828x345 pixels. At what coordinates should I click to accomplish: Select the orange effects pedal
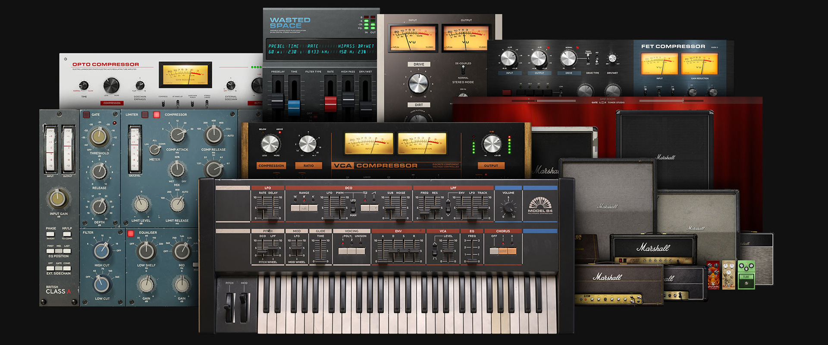[713, 275]
